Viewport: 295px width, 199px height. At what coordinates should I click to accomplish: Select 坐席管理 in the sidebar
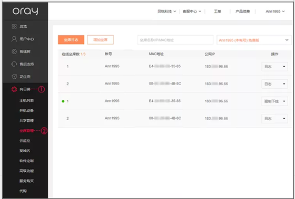pos(26,131)
